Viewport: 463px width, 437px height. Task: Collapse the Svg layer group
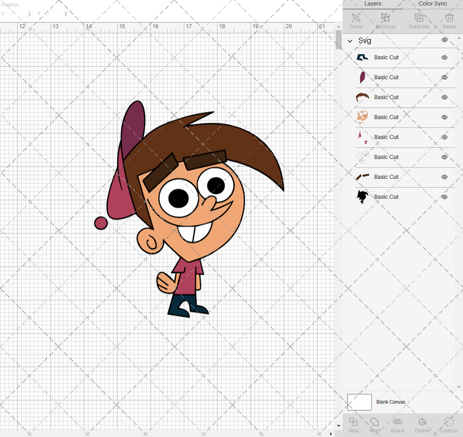(x=350, y=41)
